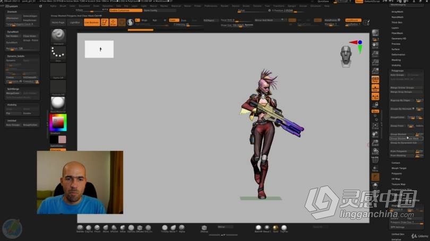Pick a hue in the color picker square
This screenshot has width=430, height=241.
point(58,122)
